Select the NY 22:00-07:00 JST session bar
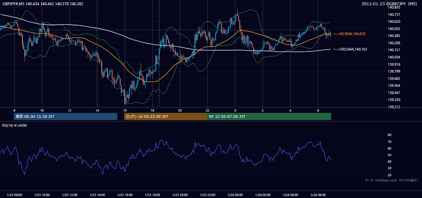 269,116
